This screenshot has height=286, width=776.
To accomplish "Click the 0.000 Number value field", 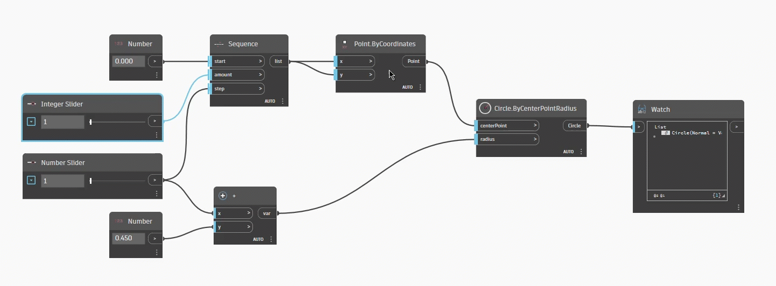I will [129, 61].
